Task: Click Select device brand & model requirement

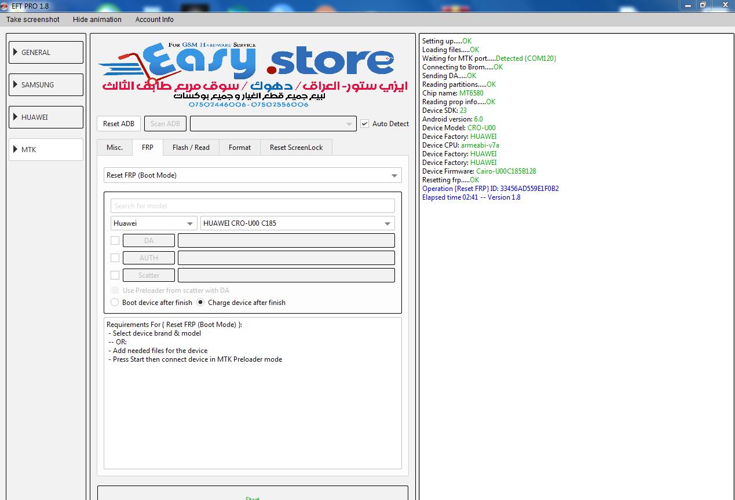Action: pyautogui.click(x=155, y=333)
